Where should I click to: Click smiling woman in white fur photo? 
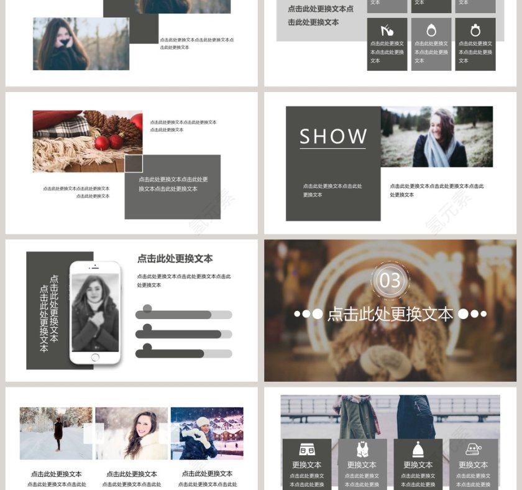click(132, 433)
